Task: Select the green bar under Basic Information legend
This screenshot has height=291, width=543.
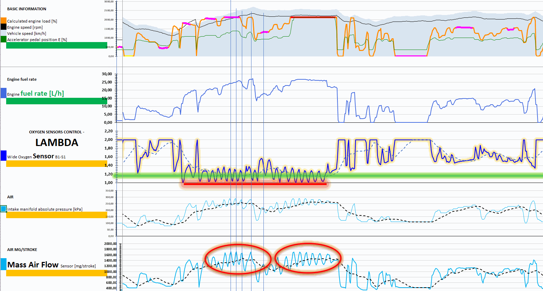Action: coord(57,45)
